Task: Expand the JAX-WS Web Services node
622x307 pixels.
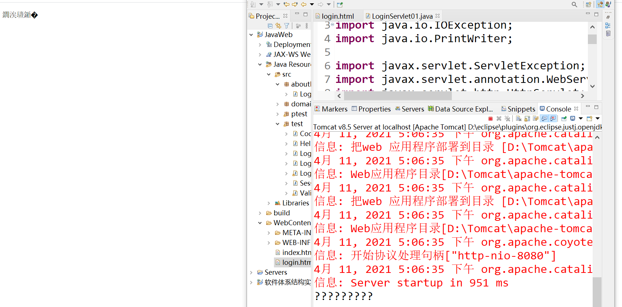Action: point(260,55)
